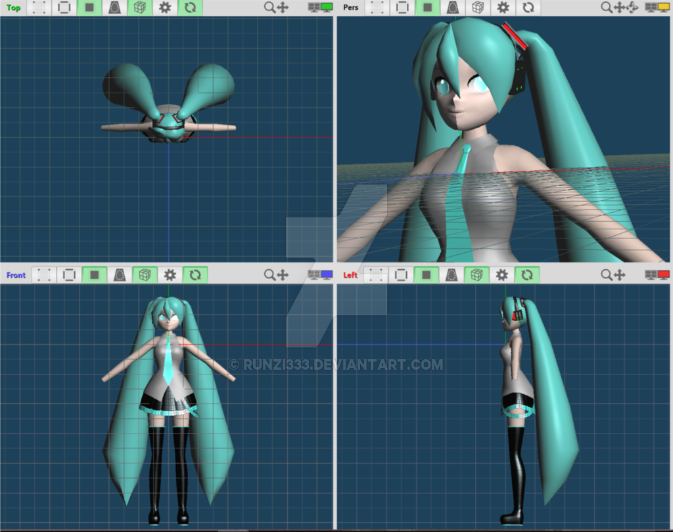Select magnifier zoom tool in Pers view

606,7
